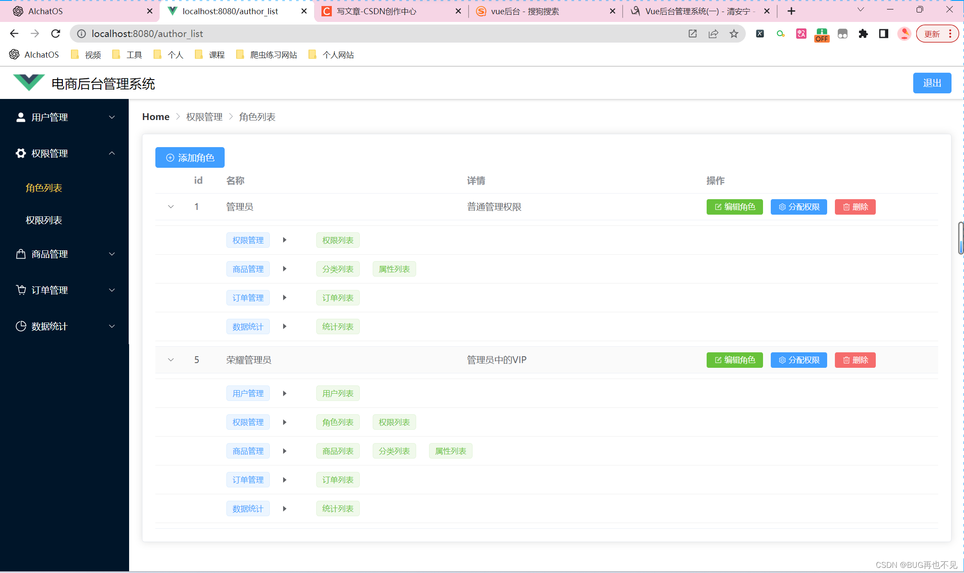Click the 添加角色 button

tap(190, 157)
